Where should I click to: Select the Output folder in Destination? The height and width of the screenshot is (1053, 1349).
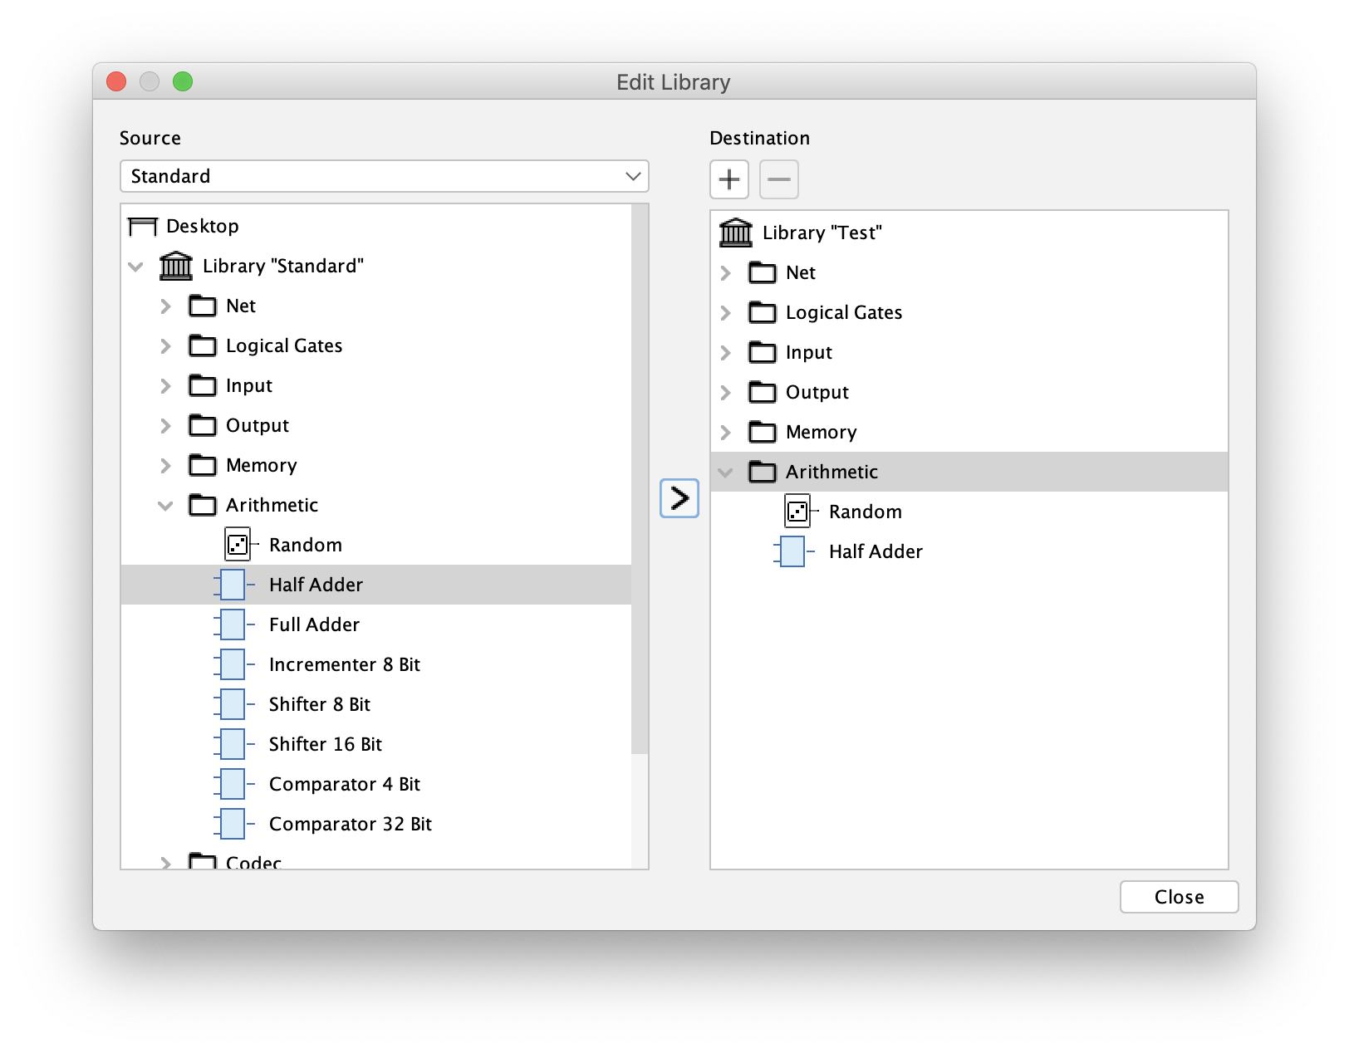[x=817, y=392]
